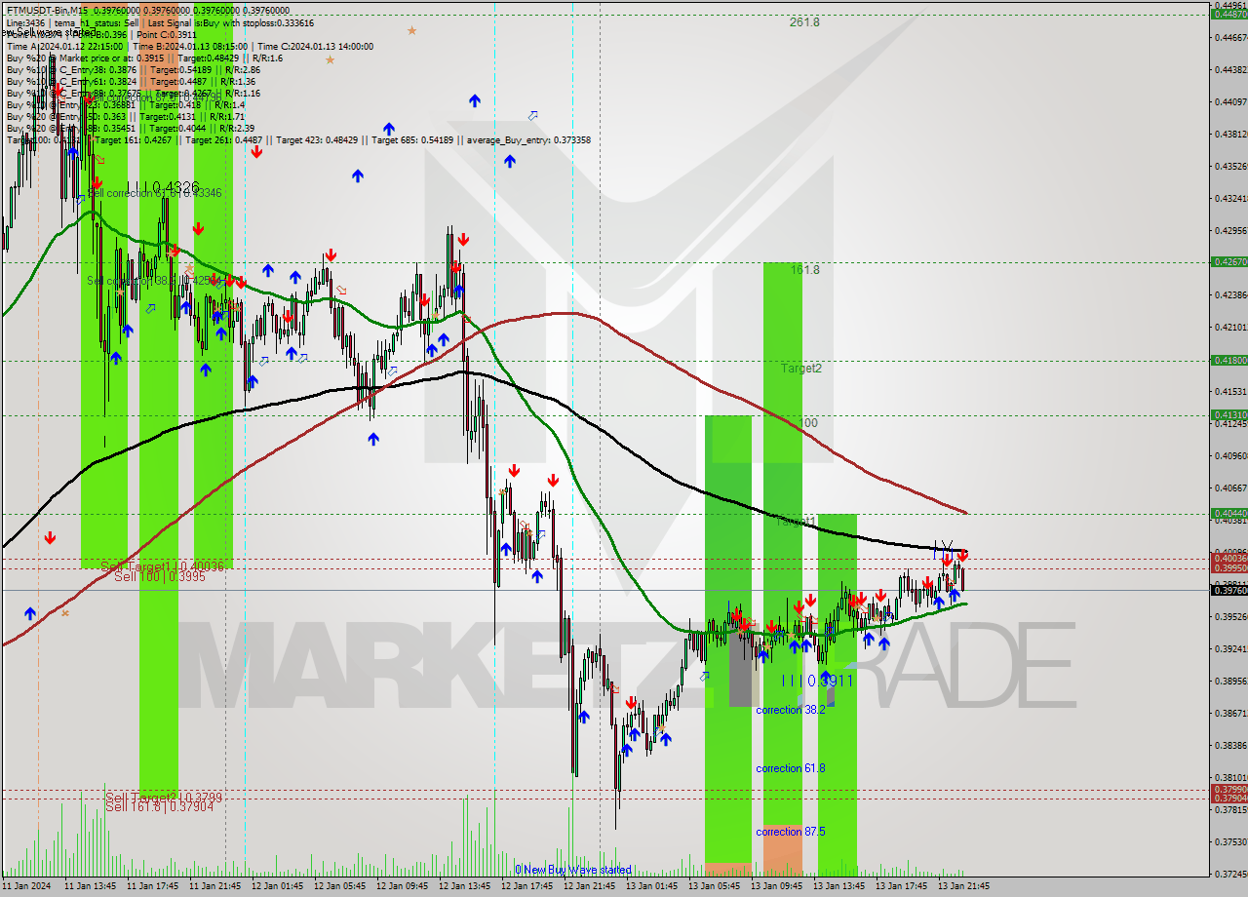The width and height of the screenshot is (1248, 897).
Task: Click the '12 Jan 13:45' time axis label
Action: point(466,886)
